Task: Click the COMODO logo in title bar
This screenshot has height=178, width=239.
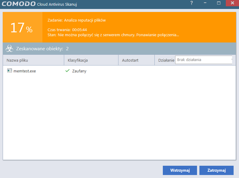Action: 18,4
